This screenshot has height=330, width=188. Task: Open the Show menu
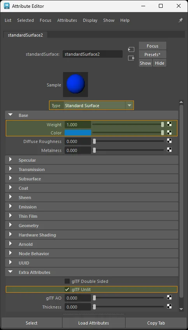[x=109, y=20]
